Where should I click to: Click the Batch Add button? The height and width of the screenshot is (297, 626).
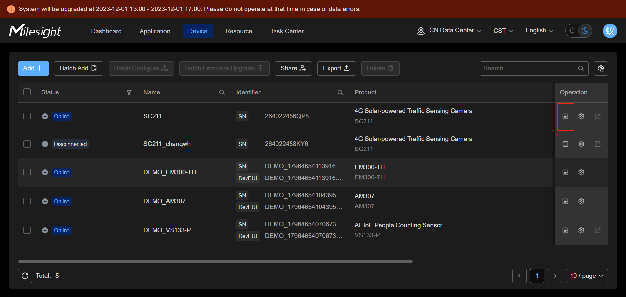point(79,68)
